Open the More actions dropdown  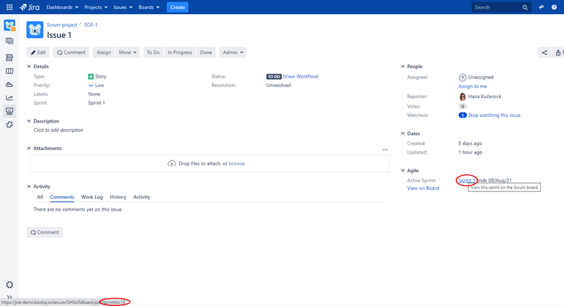(128, 53)
